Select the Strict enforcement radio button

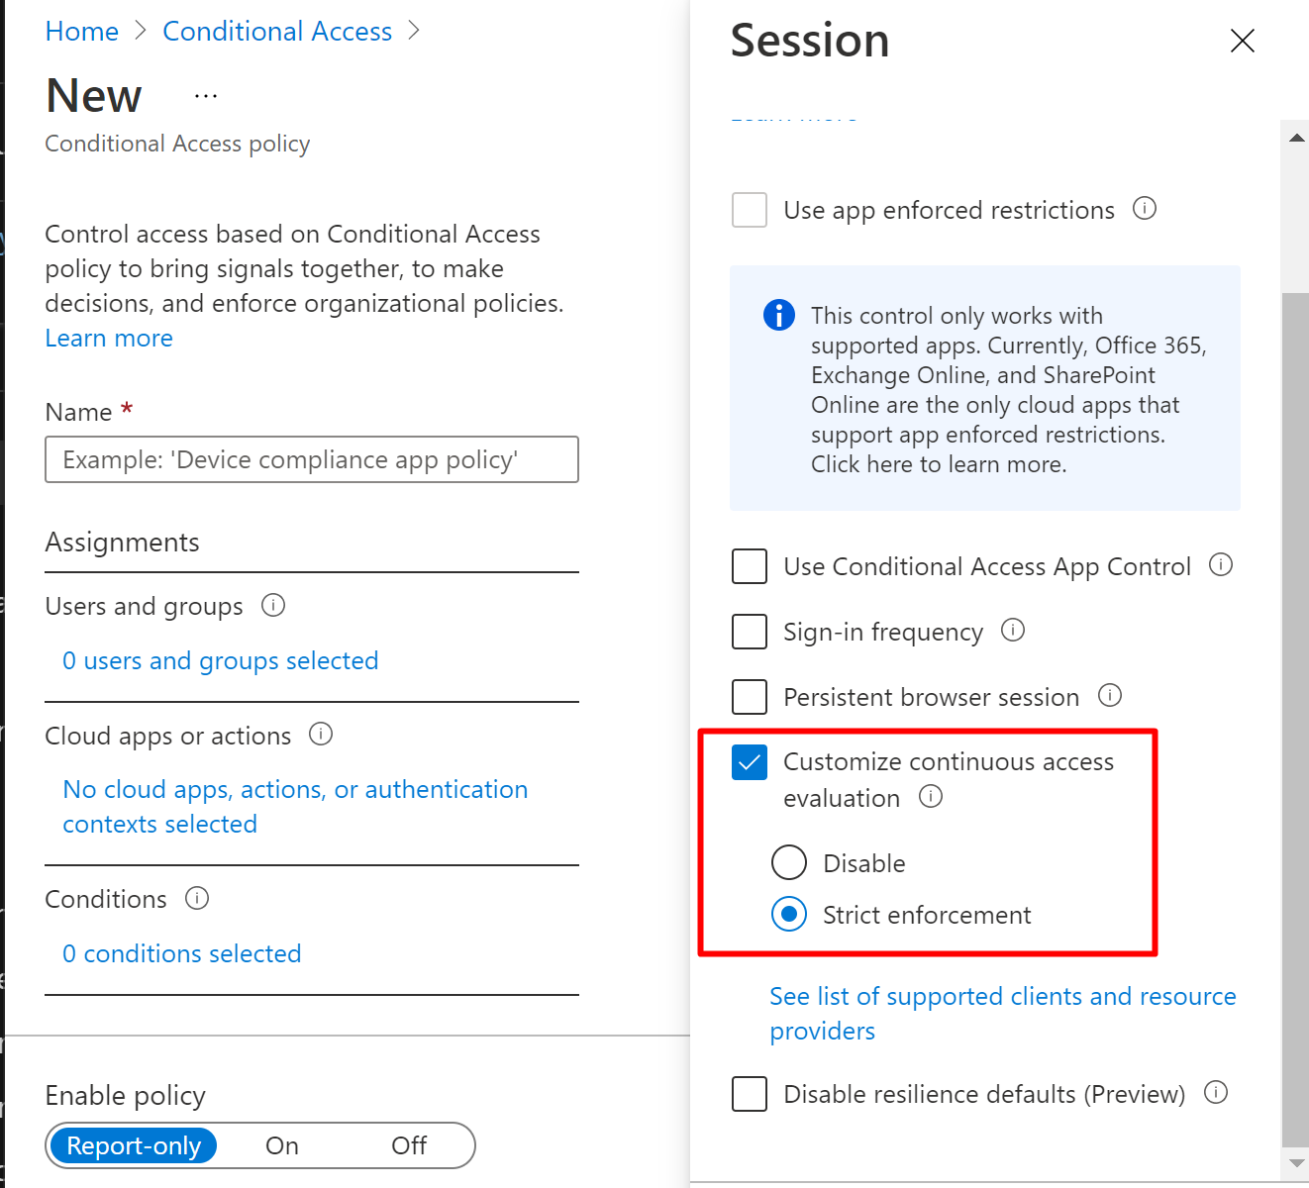point(788,914)
